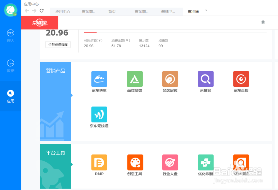The image size is (278, 190).
Task: Switch to the 应用中心 tab
Action: coord(63,12)
